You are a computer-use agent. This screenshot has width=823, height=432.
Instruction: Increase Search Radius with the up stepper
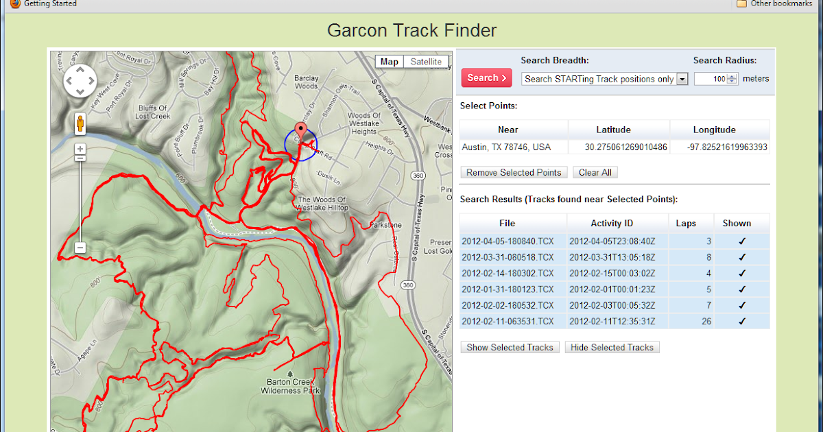pos(731,75)
